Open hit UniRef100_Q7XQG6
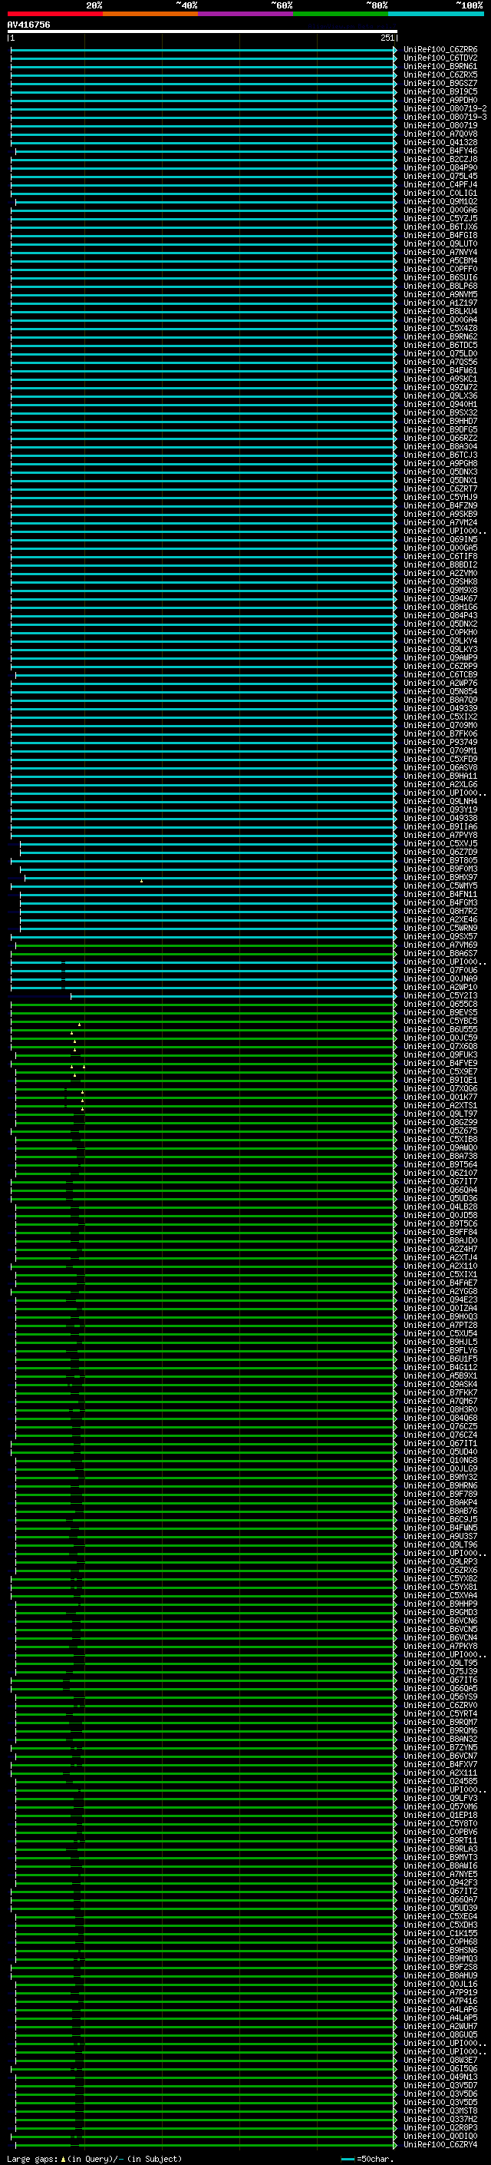Image resolution: width=491 pixels, height=2165 pixels. coord(440,1088)
